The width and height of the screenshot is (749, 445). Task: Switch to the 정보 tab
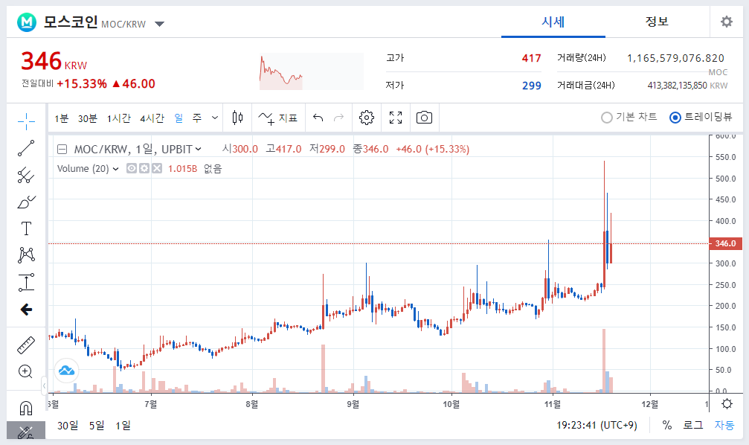(657, 22)
